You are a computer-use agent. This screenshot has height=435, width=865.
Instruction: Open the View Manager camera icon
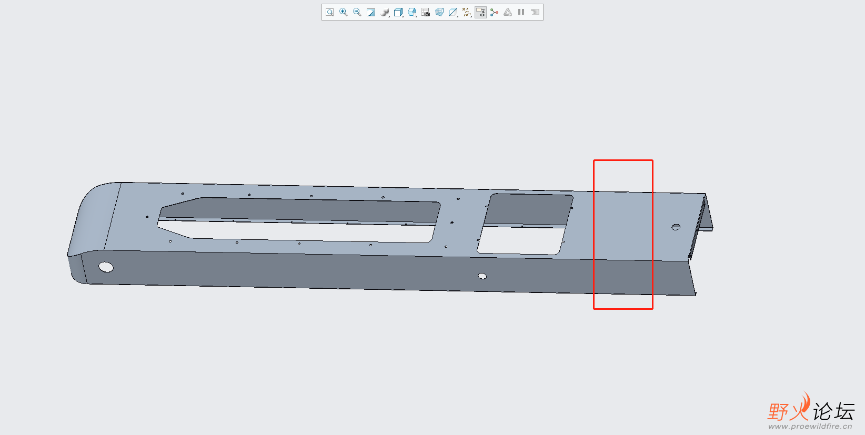click(x=426, y=12)
